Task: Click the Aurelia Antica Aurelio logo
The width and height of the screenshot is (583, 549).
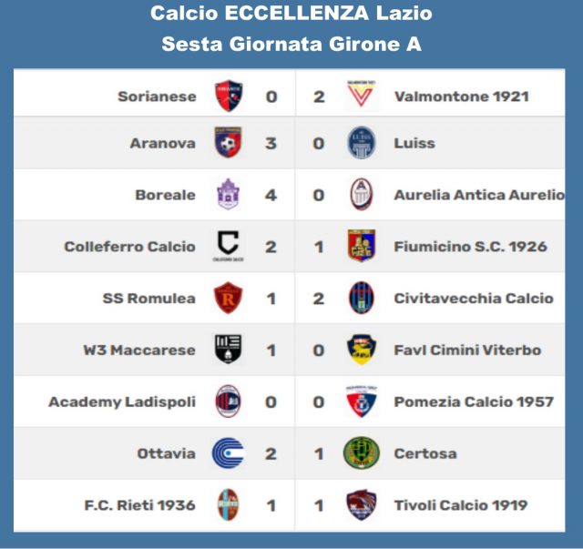Action: click(x=361, y=194)
